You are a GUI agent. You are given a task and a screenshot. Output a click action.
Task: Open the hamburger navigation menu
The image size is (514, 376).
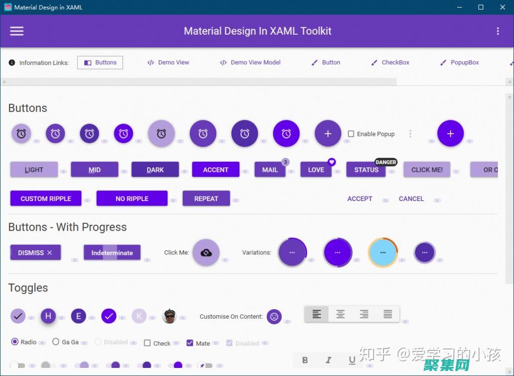coord(17,31)
